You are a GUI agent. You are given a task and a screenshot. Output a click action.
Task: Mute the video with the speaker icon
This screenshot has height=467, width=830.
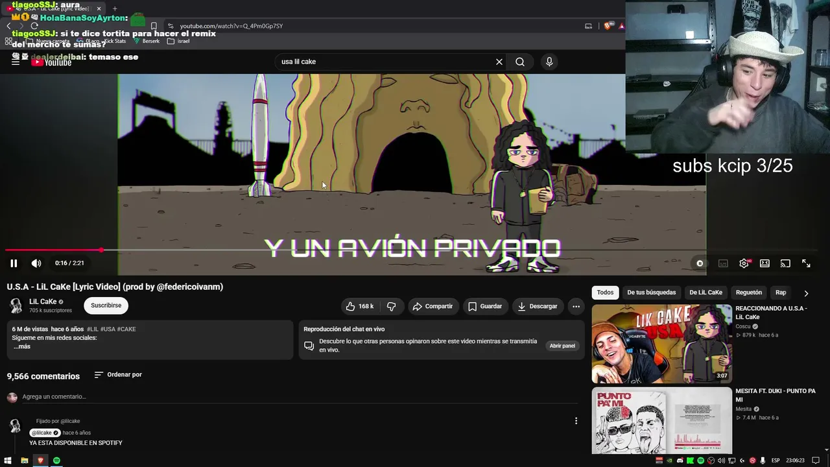(x=36, y=263)
